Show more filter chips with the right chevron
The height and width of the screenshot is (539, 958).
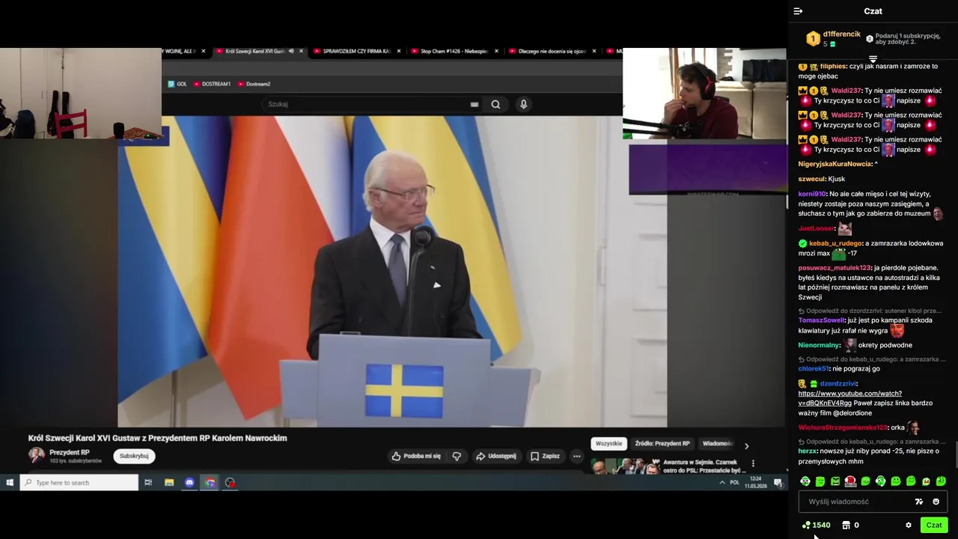point(746,446)
